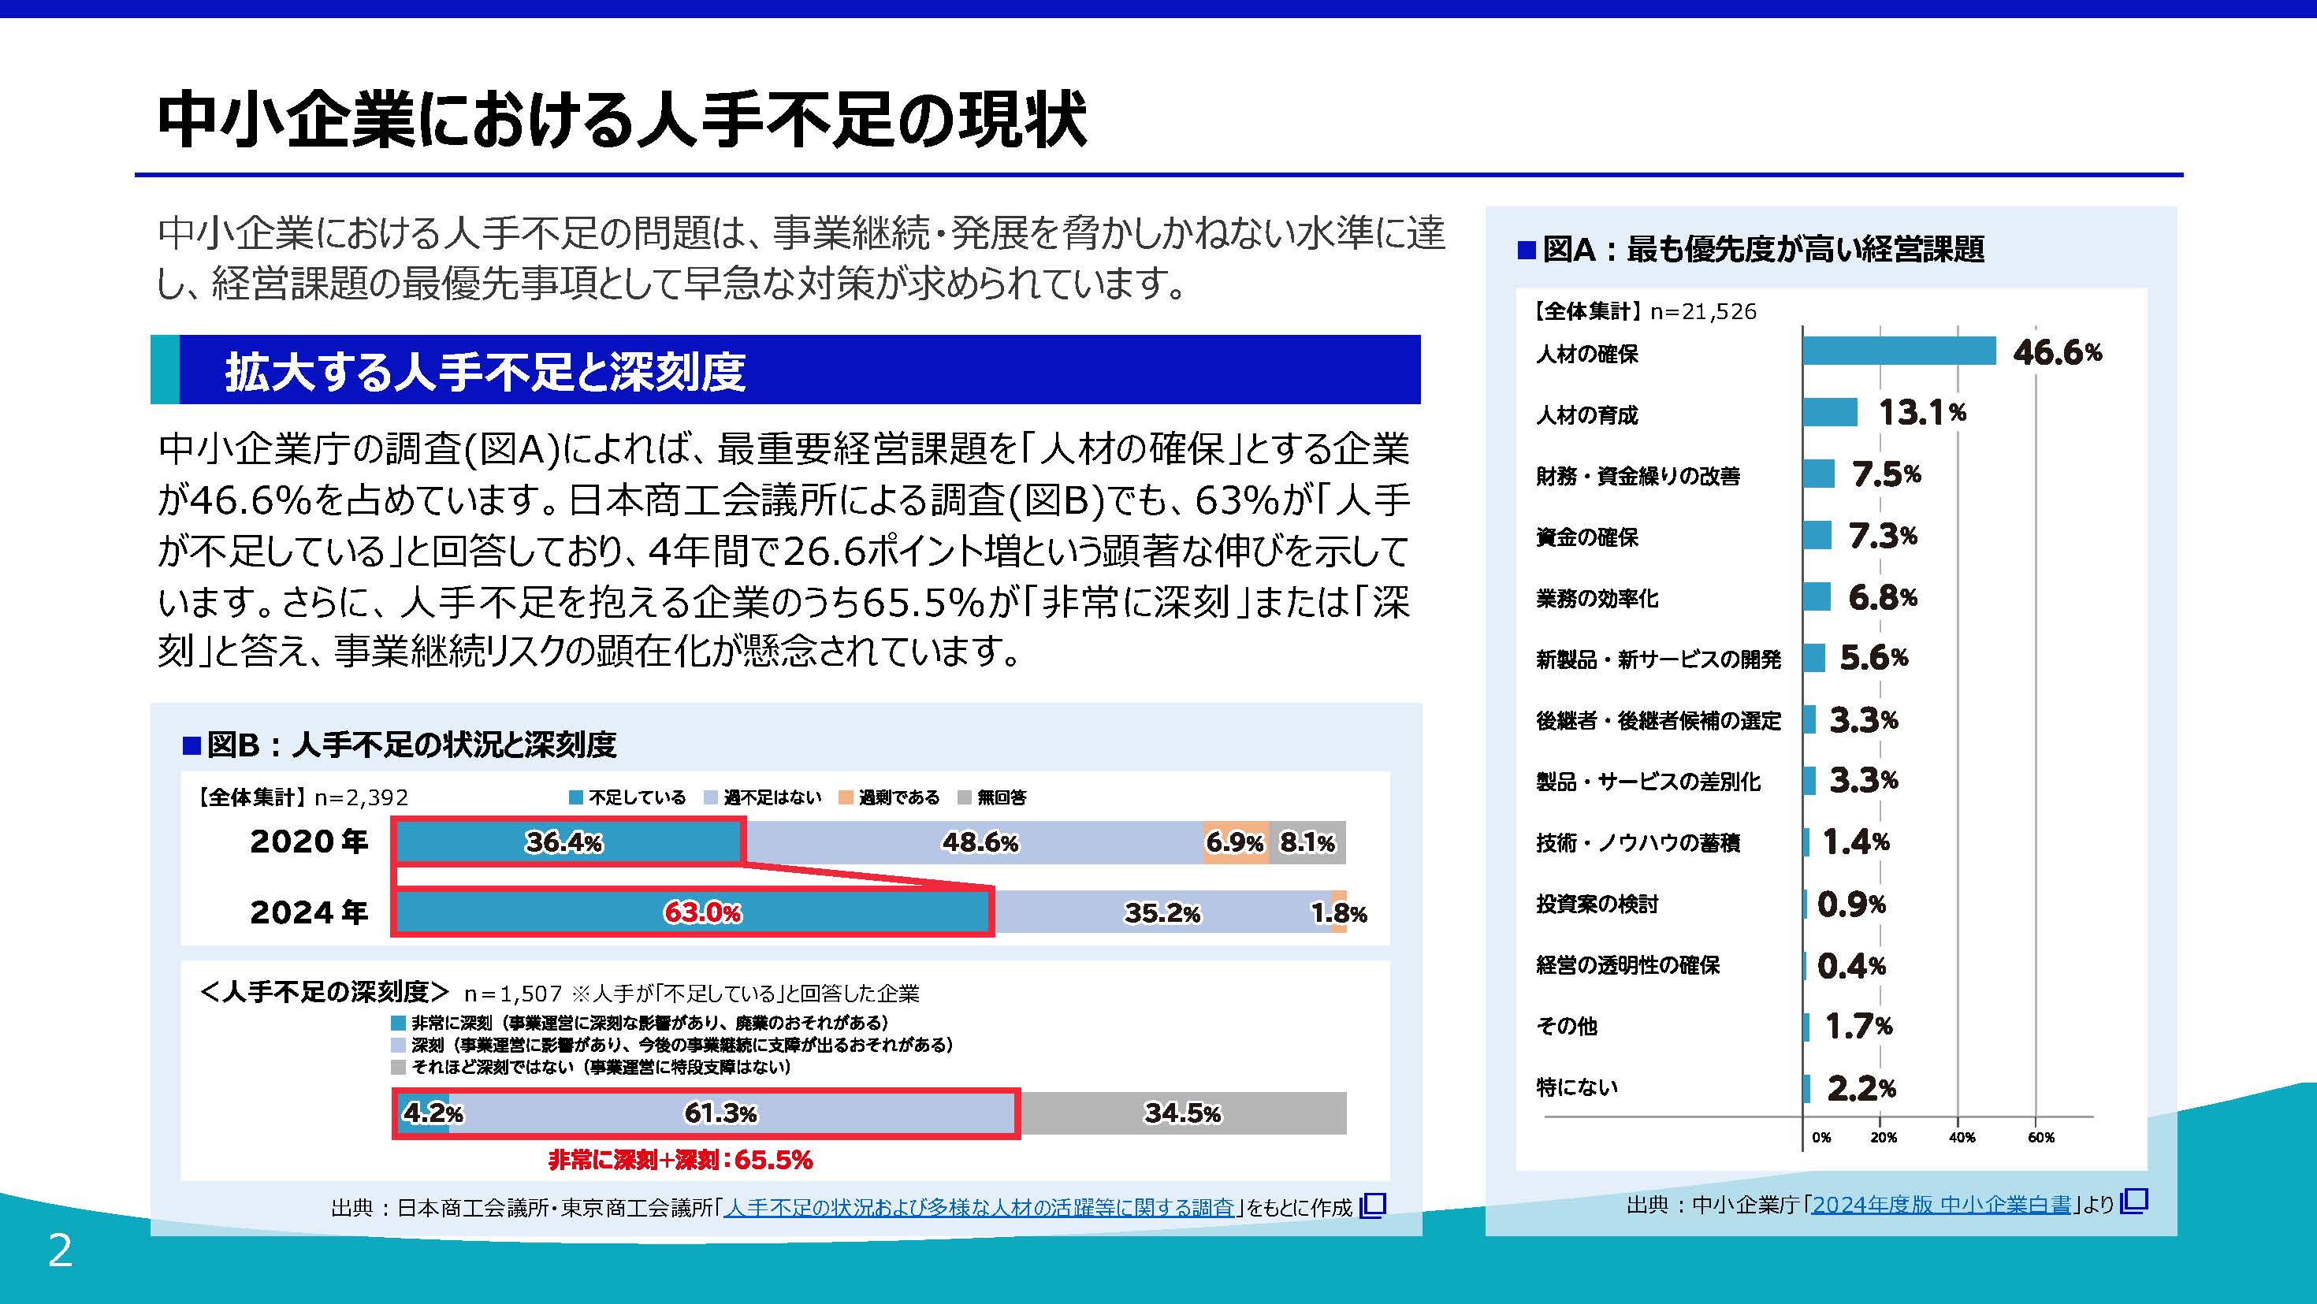Click blue square marker before 図B heading
Image resolution: width=2317 pixels, height=1304 pixels.
tap(191, 745)
